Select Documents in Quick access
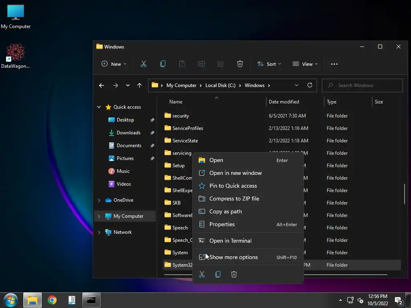This screenshot has height=308, width=411. [x=129, y=145]
